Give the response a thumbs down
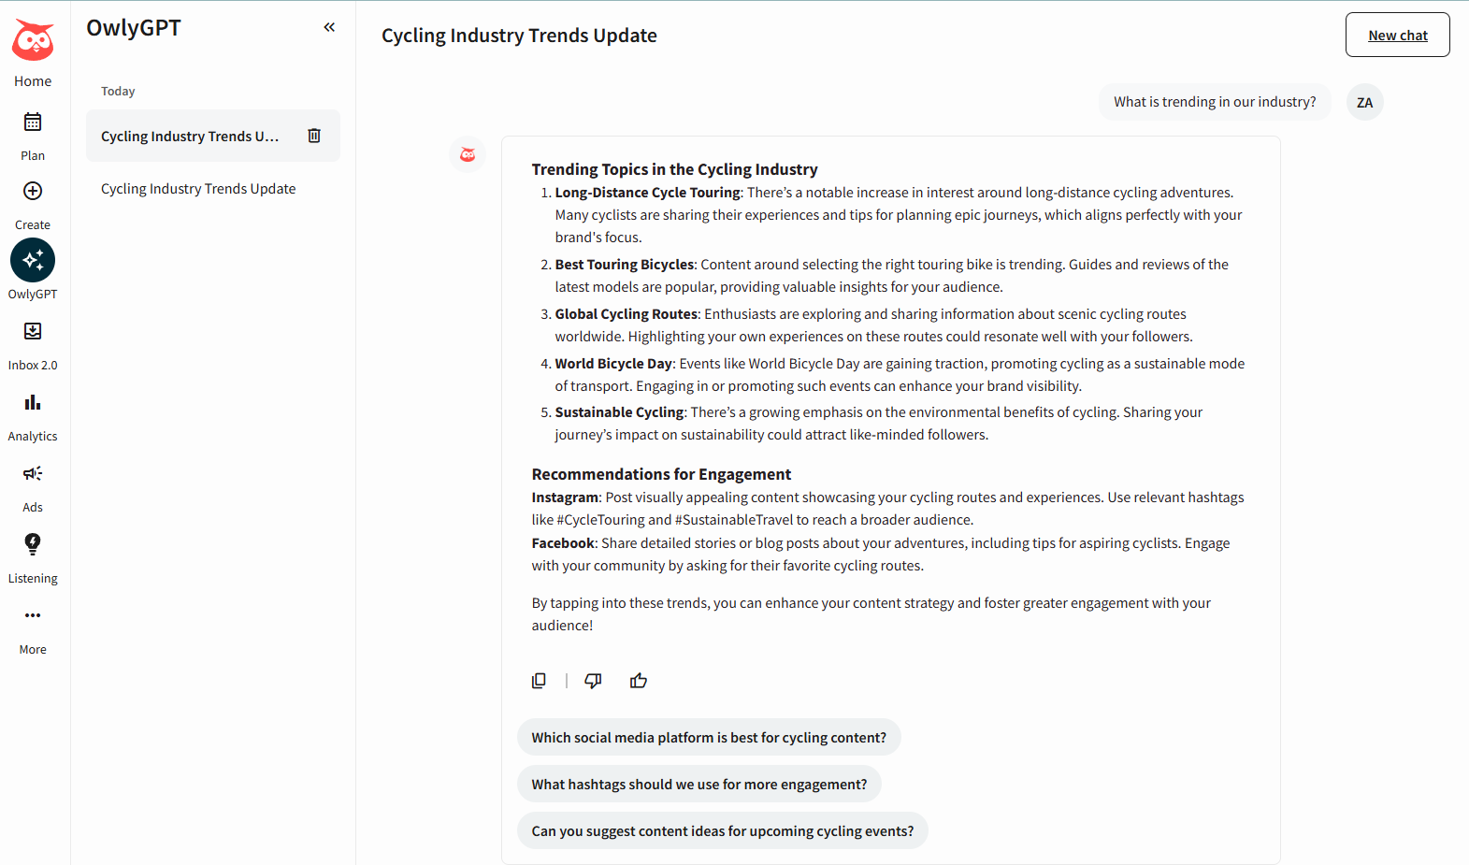Viewport: 1469px width, 865px height. tap(593, 681)
